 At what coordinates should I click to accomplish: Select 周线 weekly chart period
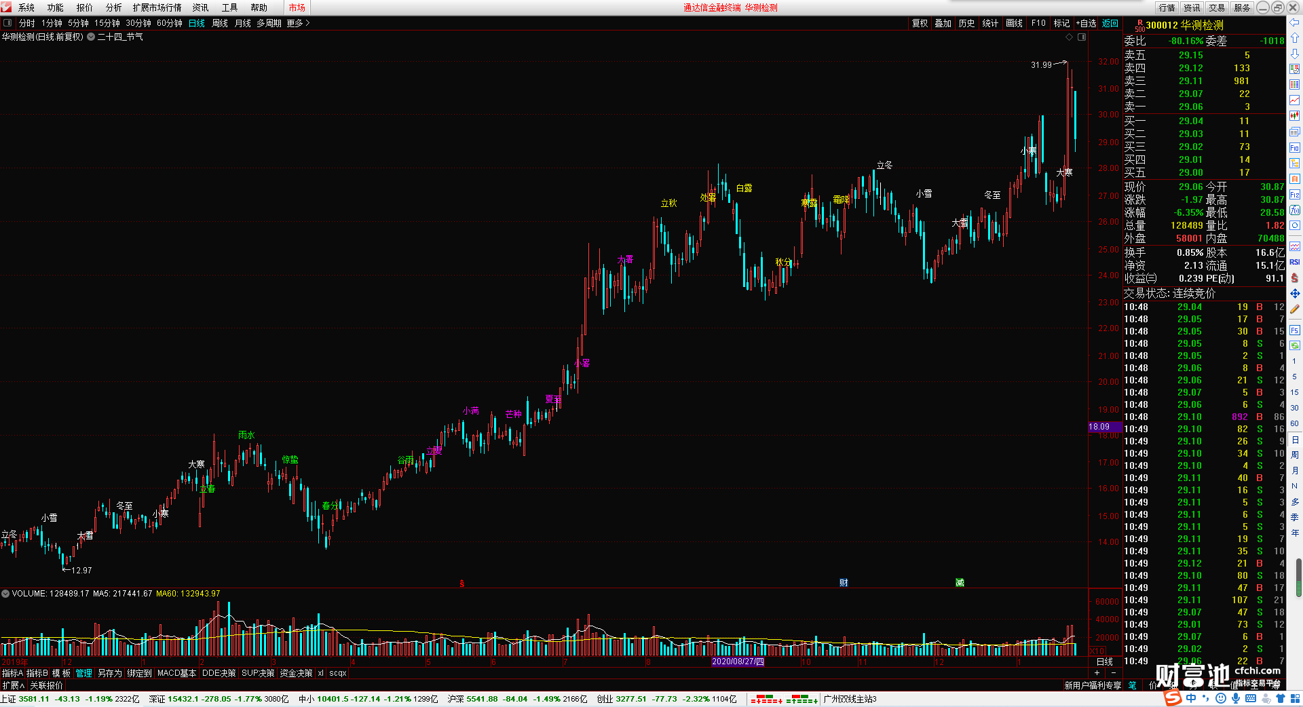click(220, 23)
